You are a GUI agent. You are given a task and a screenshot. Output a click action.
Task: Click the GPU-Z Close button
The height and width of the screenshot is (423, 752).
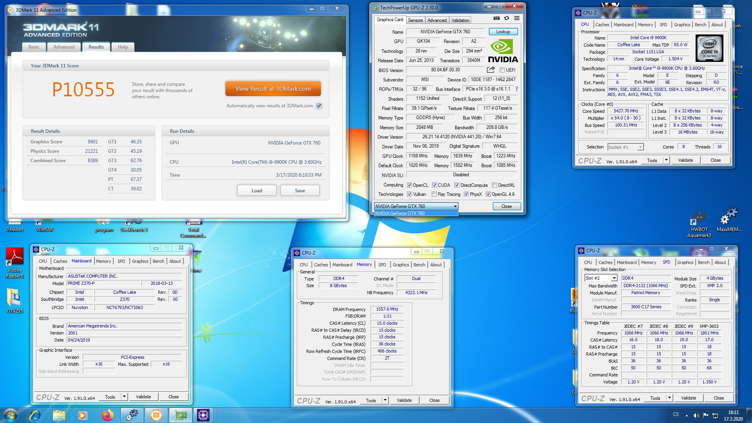[506, 206]
